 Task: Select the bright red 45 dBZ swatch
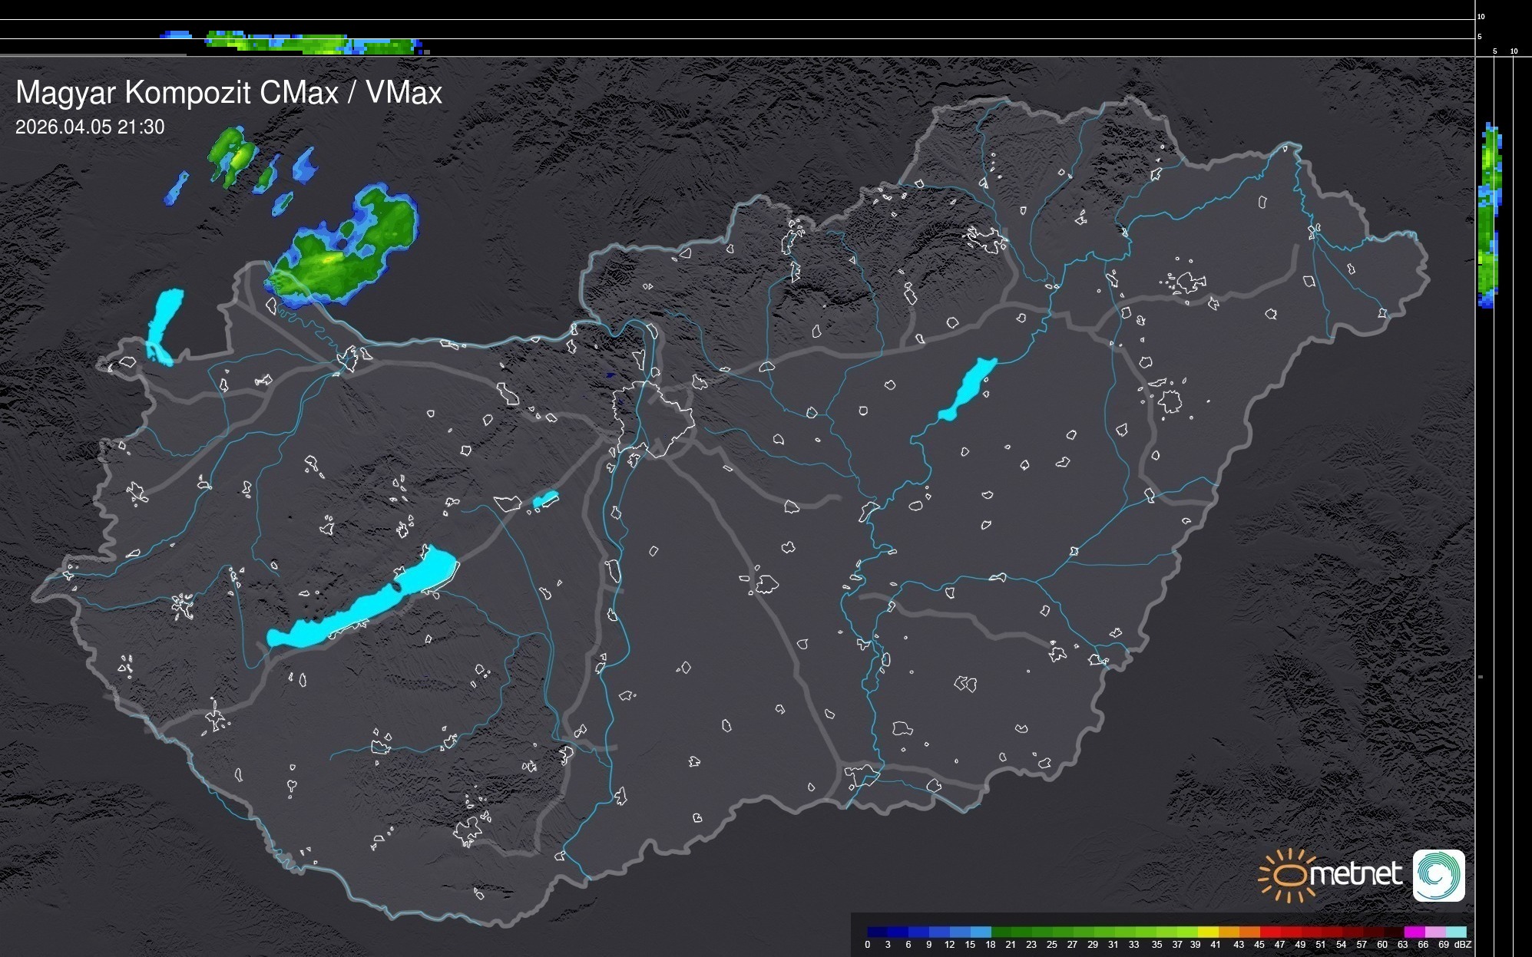(x=1270, y=932)
